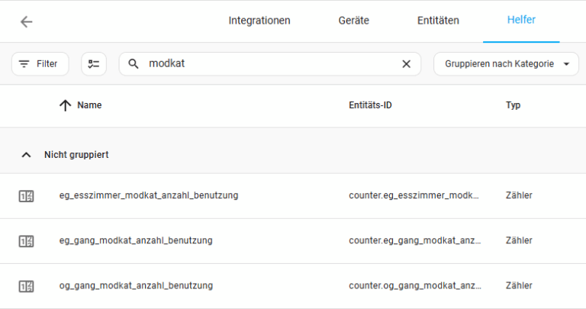Enable multi-selection mode with checklist icon
This screenshot has height=309, width=586.
[94, 64]
